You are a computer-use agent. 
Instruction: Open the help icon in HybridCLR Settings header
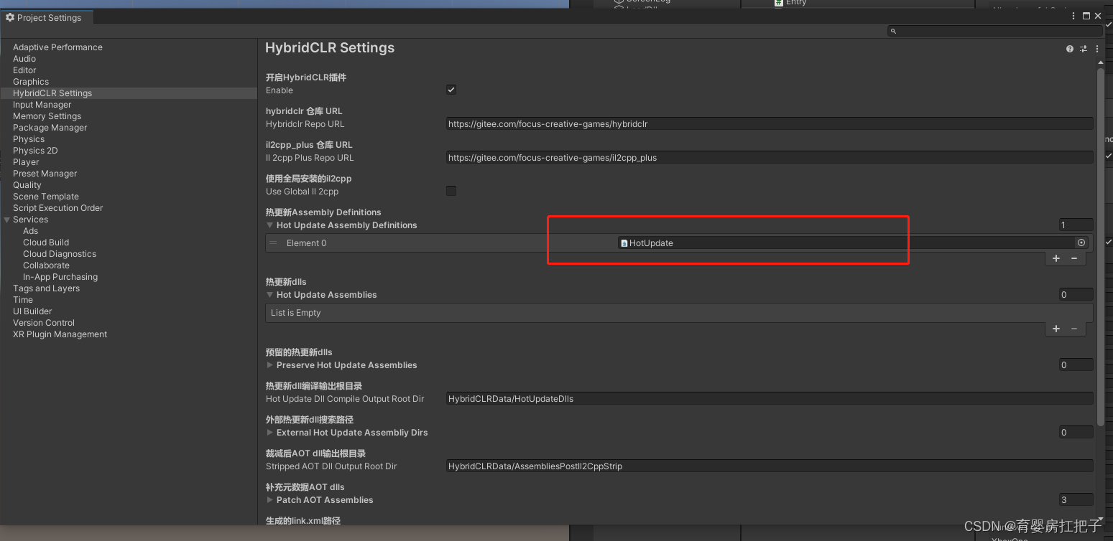point(1069,49)
